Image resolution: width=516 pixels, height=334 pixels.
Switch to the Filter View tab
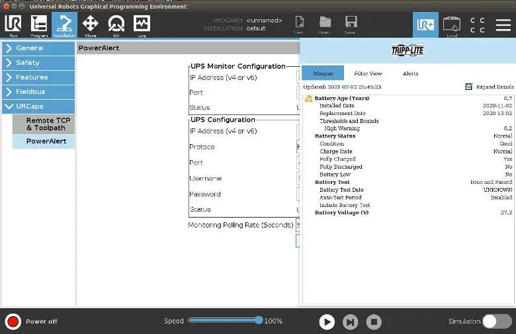point(368,73)
